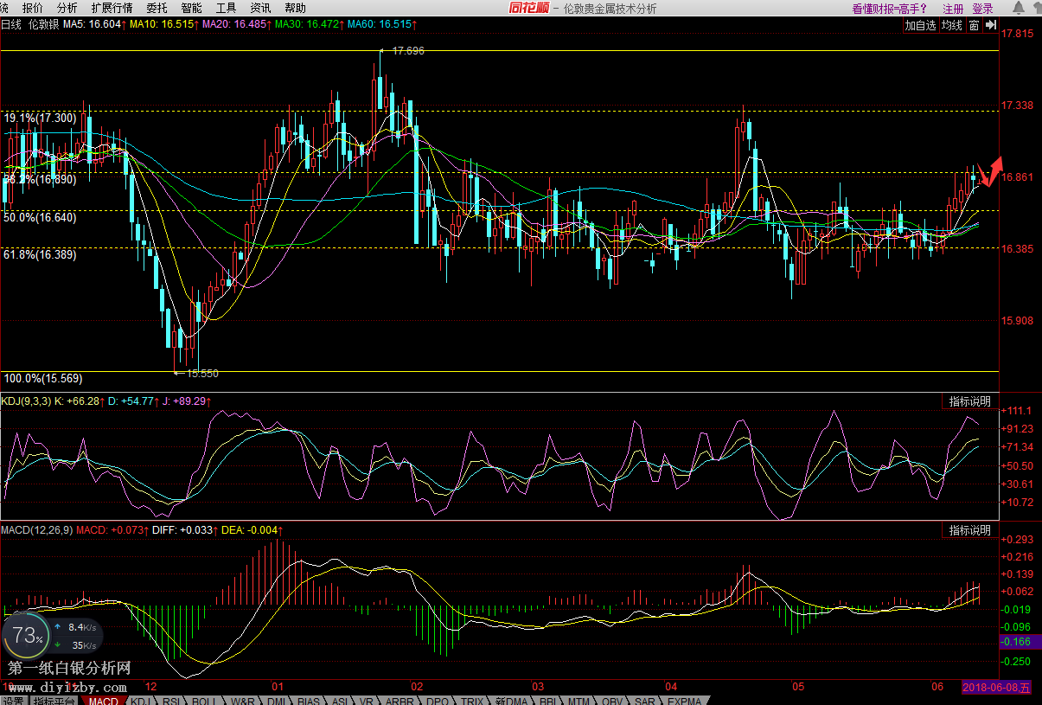Click the 同花顺 logo in title bar
This screenshot has height=705, width=1042.
point(527,8)
